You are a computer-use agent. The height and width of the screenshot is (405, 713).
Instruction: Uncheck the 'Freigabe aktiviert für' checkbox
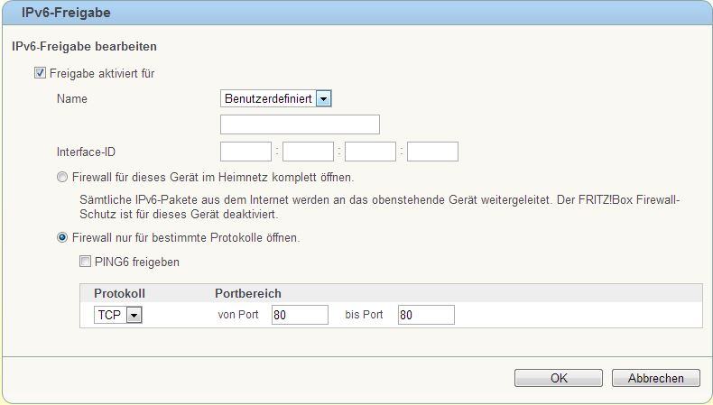tap(40, 73)
